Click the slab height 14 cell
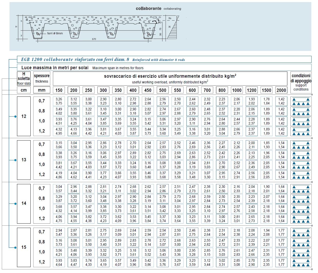 click(x=24, y=204)
